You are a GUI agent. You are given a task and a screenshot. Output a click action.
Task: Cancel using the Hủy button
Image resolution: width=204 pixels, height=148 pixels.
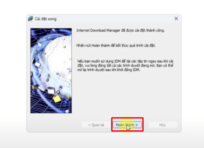163,125
